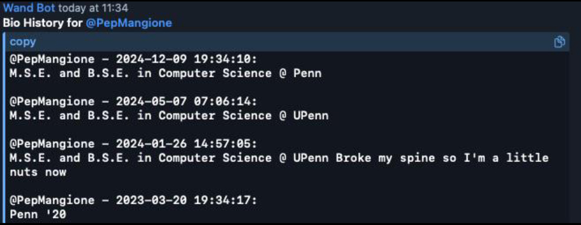Click the blue vertical bar left of code block

(4, 128)
